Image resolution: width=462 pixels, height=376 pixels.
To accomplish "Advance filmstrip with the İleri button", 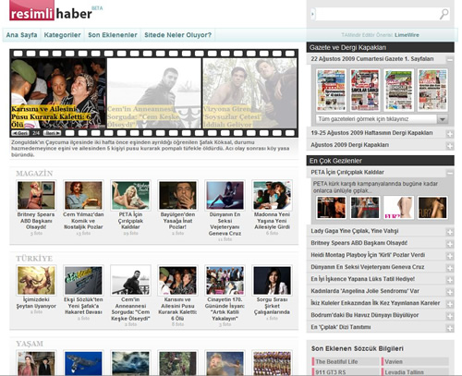I will [52, 133].
